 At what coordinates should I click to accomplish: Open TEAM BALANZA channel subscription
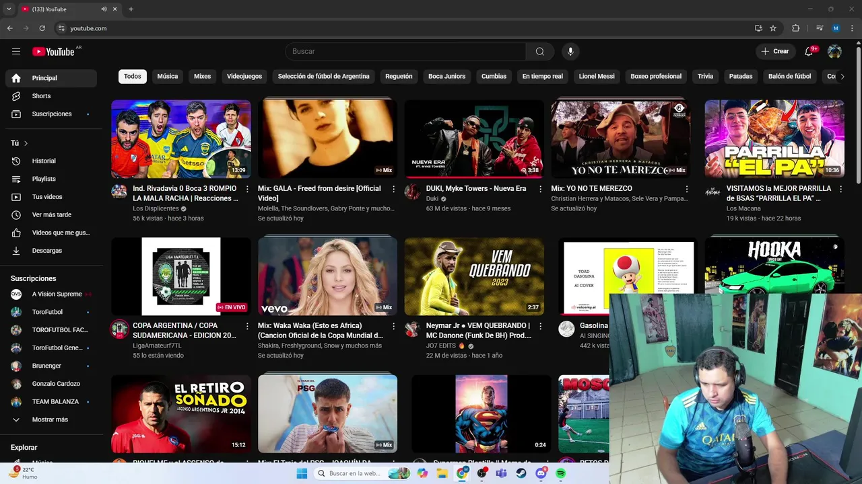coord(51,402)
